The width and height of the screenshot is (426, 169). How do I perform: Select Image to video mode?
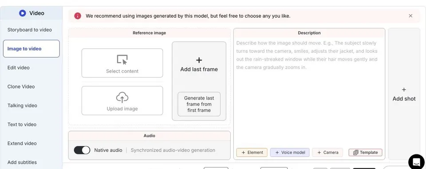pyautogui.click(x=31, y=49)
